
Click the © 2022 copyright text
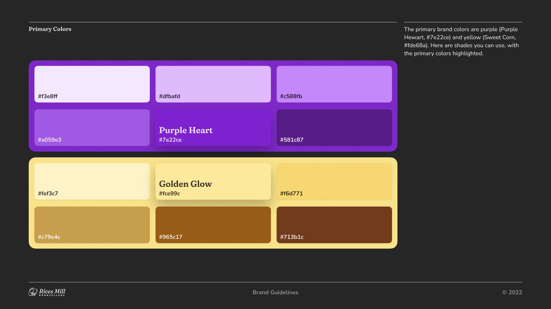(x=512, y=292)
